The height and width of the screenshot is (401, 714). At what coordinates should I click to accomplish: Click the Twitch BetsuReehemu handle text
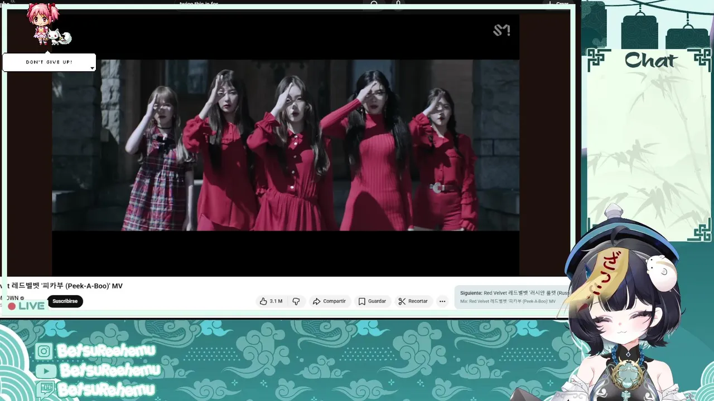[106, 389]
